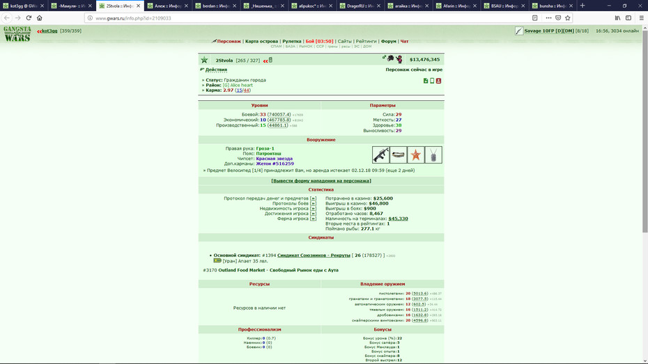Open the Firefox library icon
The image size is (648, 364).
[617, 17]
